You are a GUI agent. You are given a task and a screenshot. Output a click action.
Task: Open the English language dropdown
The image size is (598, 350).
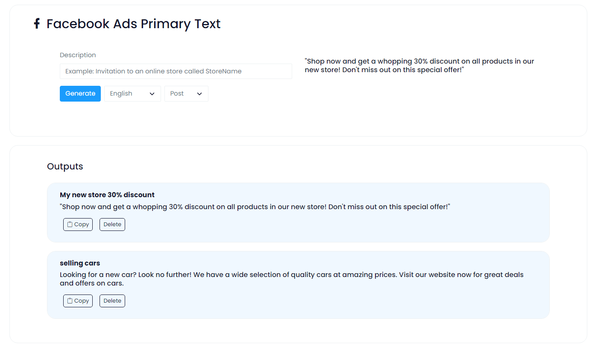coord(132,94)
